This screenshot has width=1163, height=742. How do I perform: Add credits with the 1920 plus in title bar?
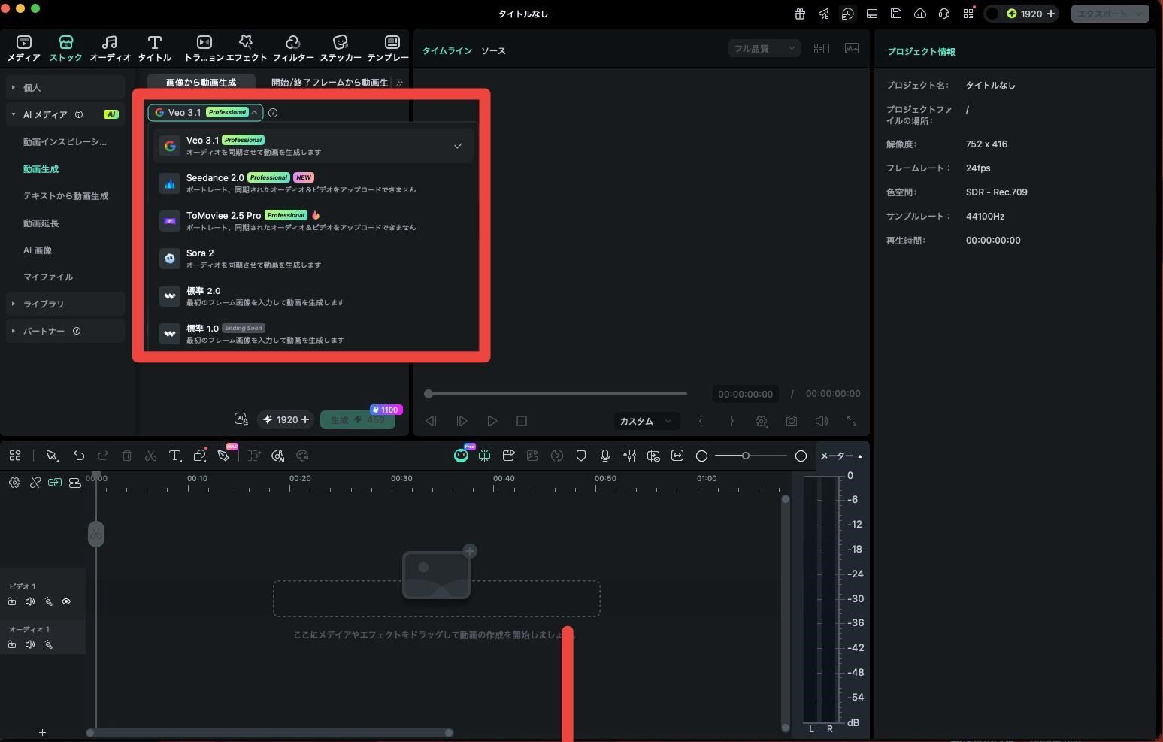point(1051,14)
